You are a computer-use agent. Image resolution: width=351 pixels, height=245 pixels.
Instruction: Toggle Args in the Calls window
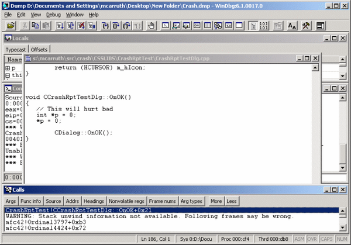coord(11,201)
